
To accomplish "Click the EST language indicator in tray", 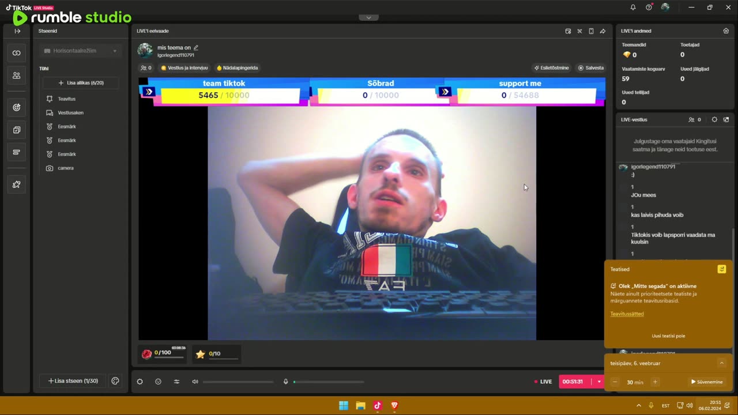I will point(665,406).
